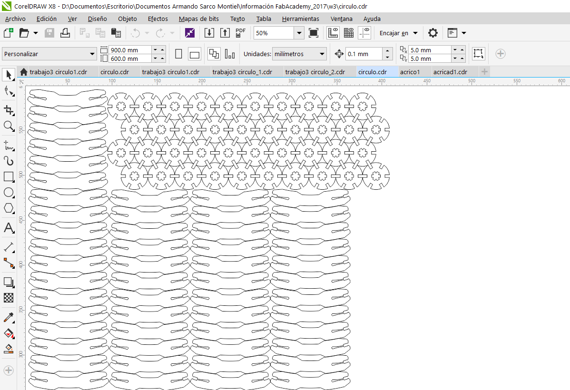Toggle full-screen preview
This screenshot has height=390, width=570.
pos(314,33)
